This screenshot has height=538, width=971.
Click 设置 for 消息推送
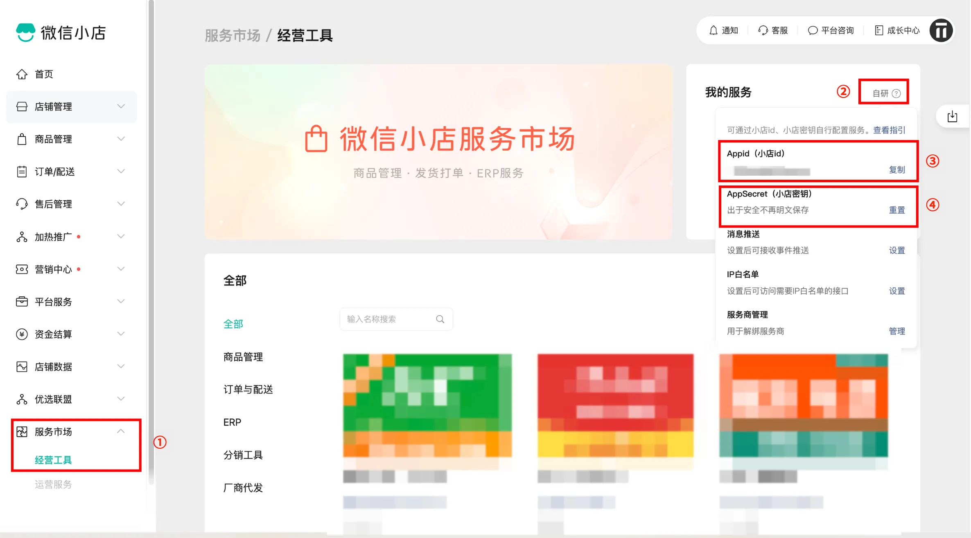click(897, 250)
